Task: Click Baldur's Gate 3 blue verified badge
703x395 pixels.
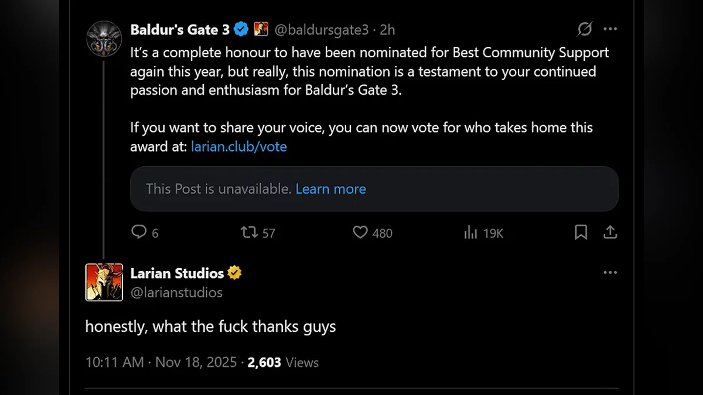Action: (x=241, y=29)
